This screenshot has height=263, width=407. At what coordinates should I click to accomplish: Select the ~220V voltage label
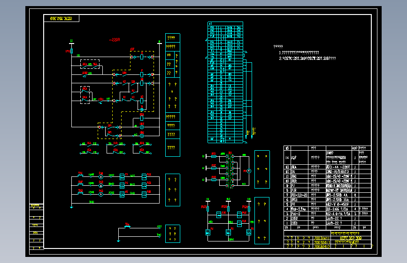click(115, 40)
